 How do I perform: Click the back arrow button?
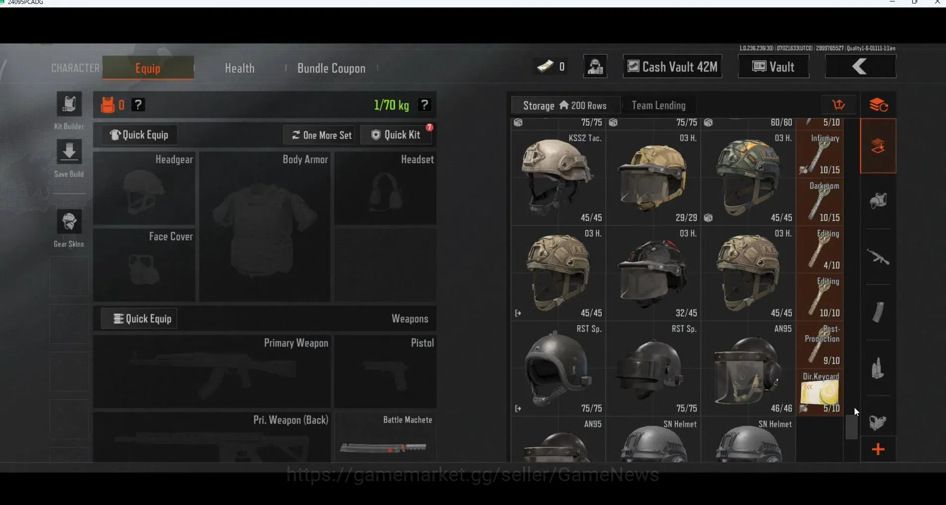(x=861, y=67)
